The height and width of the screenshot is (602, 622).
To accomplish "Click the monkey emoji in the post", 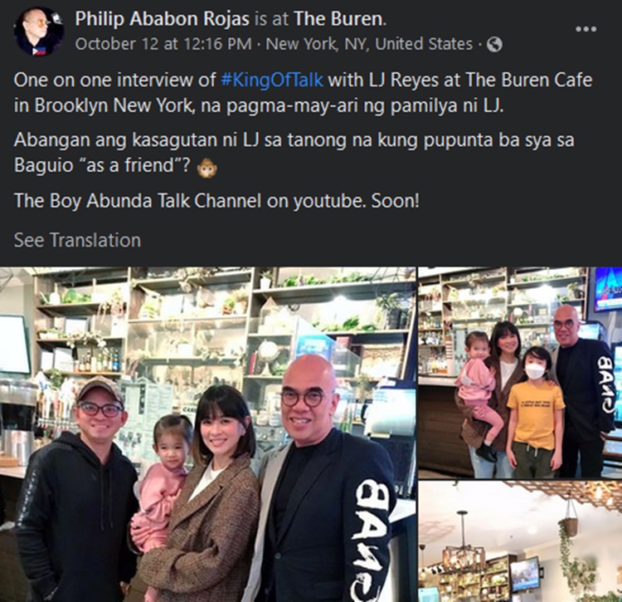I will (x=207, y=167).
